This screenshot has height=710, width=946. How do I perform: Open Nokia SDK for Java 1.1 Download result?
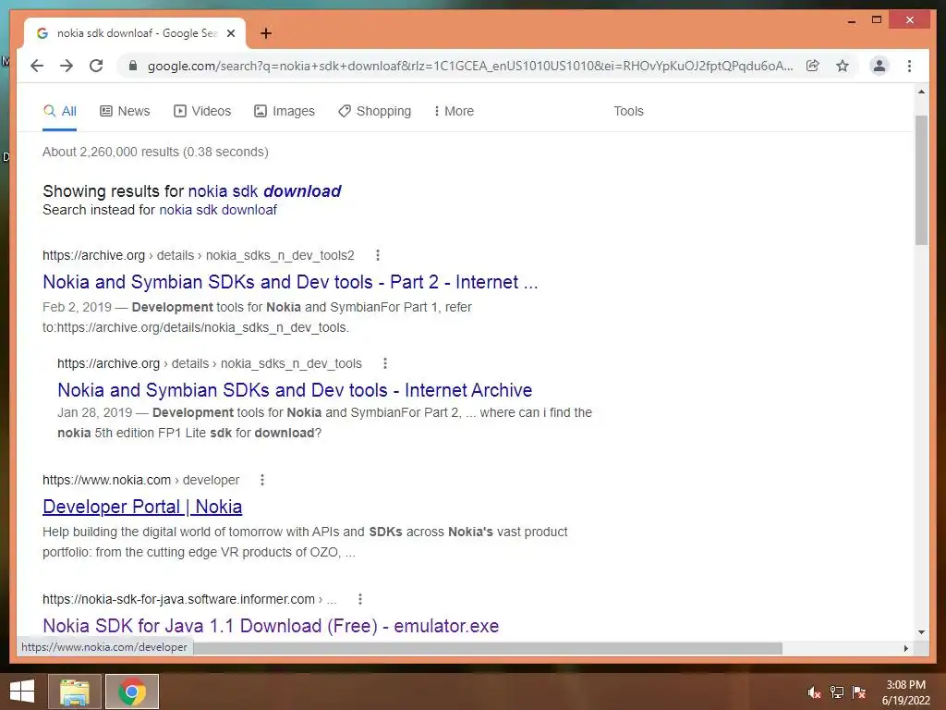[x=271, y=626]
